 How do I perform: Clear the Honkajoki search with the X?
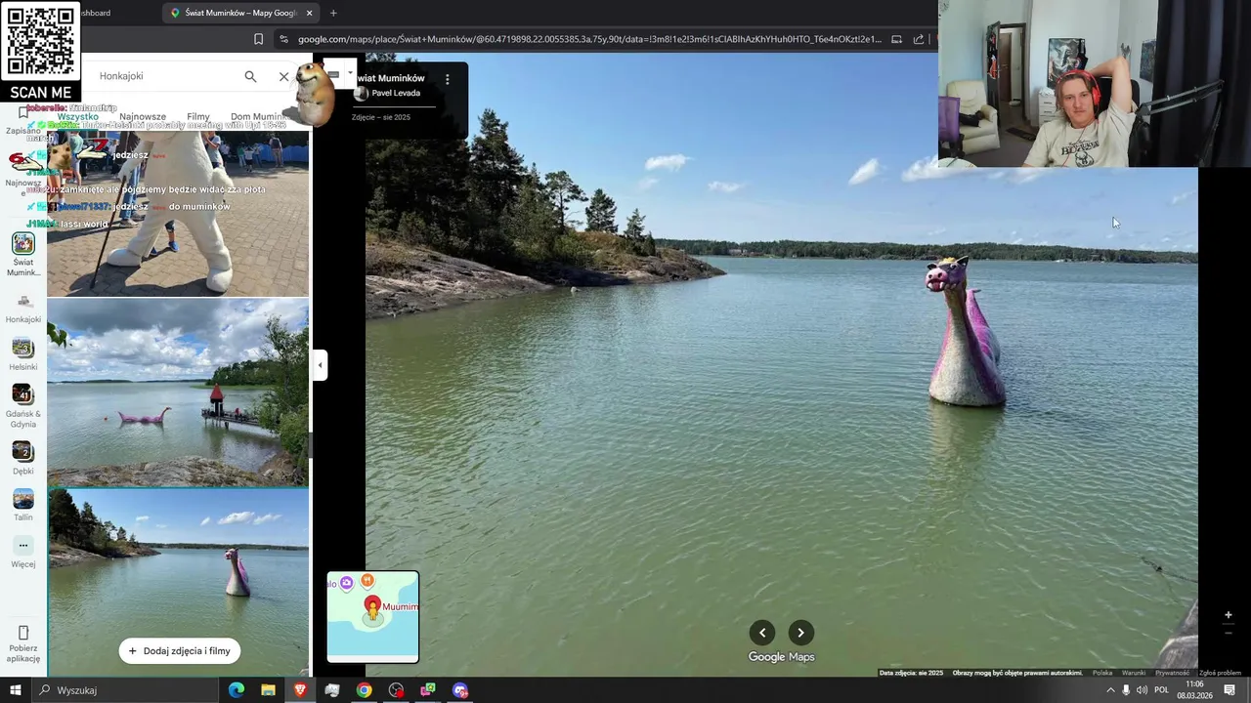coord(283,76)
